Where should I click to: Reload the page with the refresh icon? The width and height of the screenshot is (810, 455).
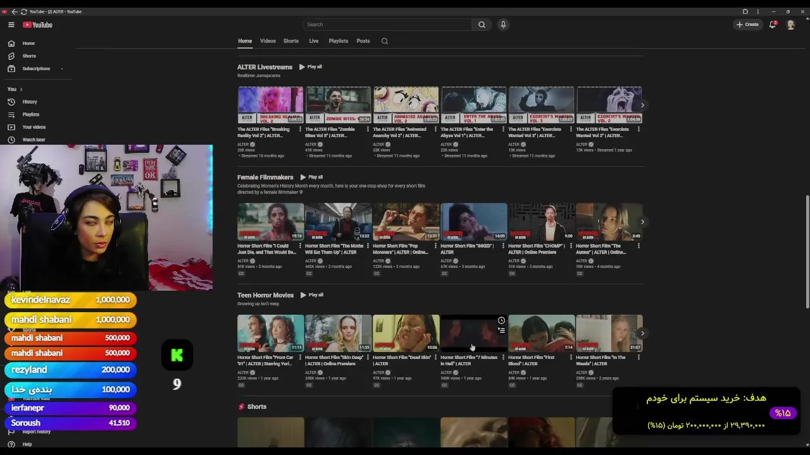pyautogui.click(x=24, y=11)
